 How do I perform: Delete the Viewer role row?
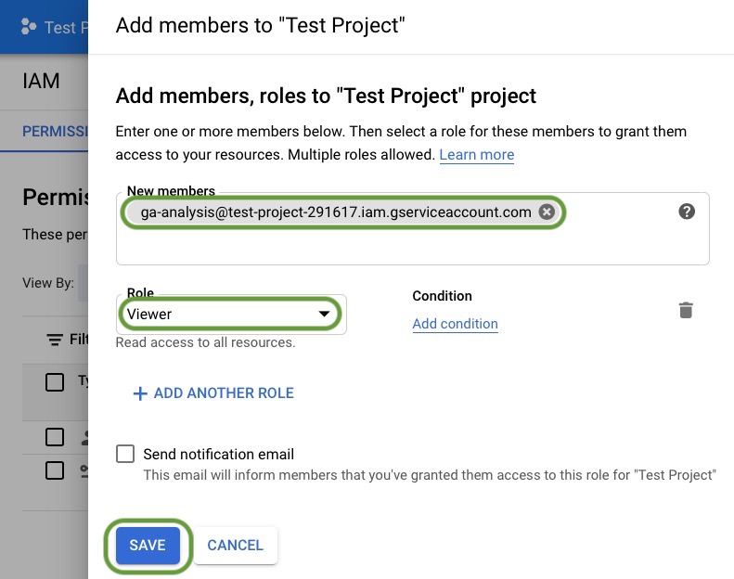686,311
